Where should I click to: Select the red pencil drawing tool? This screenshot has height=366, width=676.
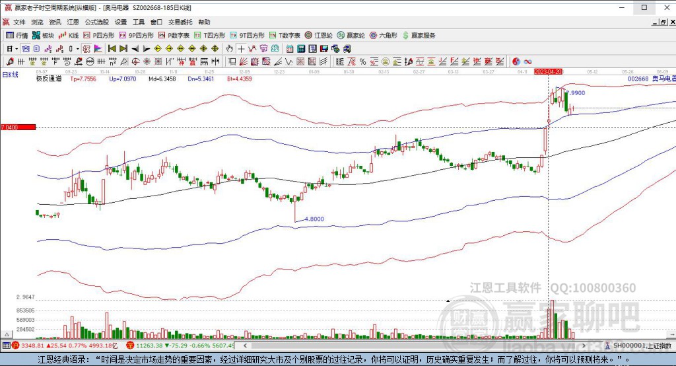point(9,61)
